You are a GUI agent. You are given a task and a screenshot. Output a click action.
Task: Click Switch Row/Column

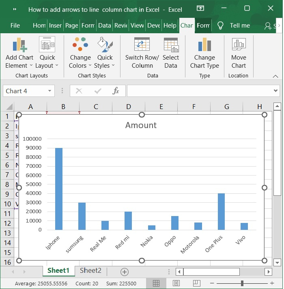142,53
